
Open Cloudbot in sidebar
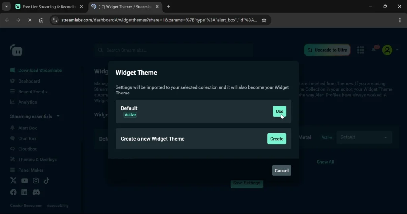pyautogui.click(x=27, y=149)
